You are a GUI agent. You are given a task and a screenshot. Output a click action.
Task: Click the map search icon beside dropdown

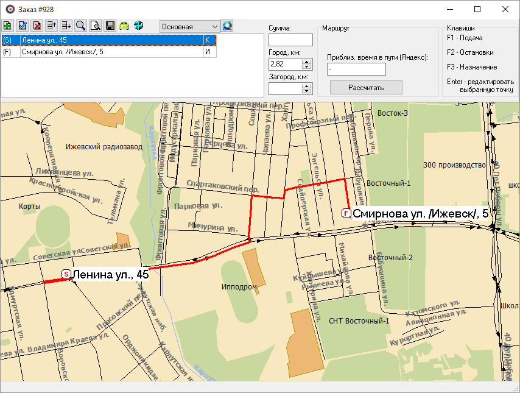point(227,26)
